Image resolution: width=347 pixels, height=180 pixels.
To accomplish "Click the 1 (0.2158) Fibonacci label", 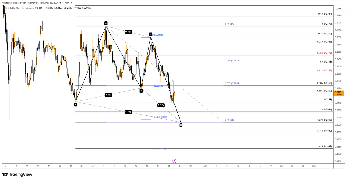I will click(327, 100).
